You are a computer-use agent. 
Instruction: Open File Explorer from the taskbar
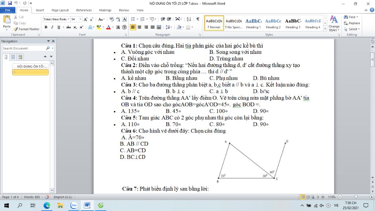(60, 205)
